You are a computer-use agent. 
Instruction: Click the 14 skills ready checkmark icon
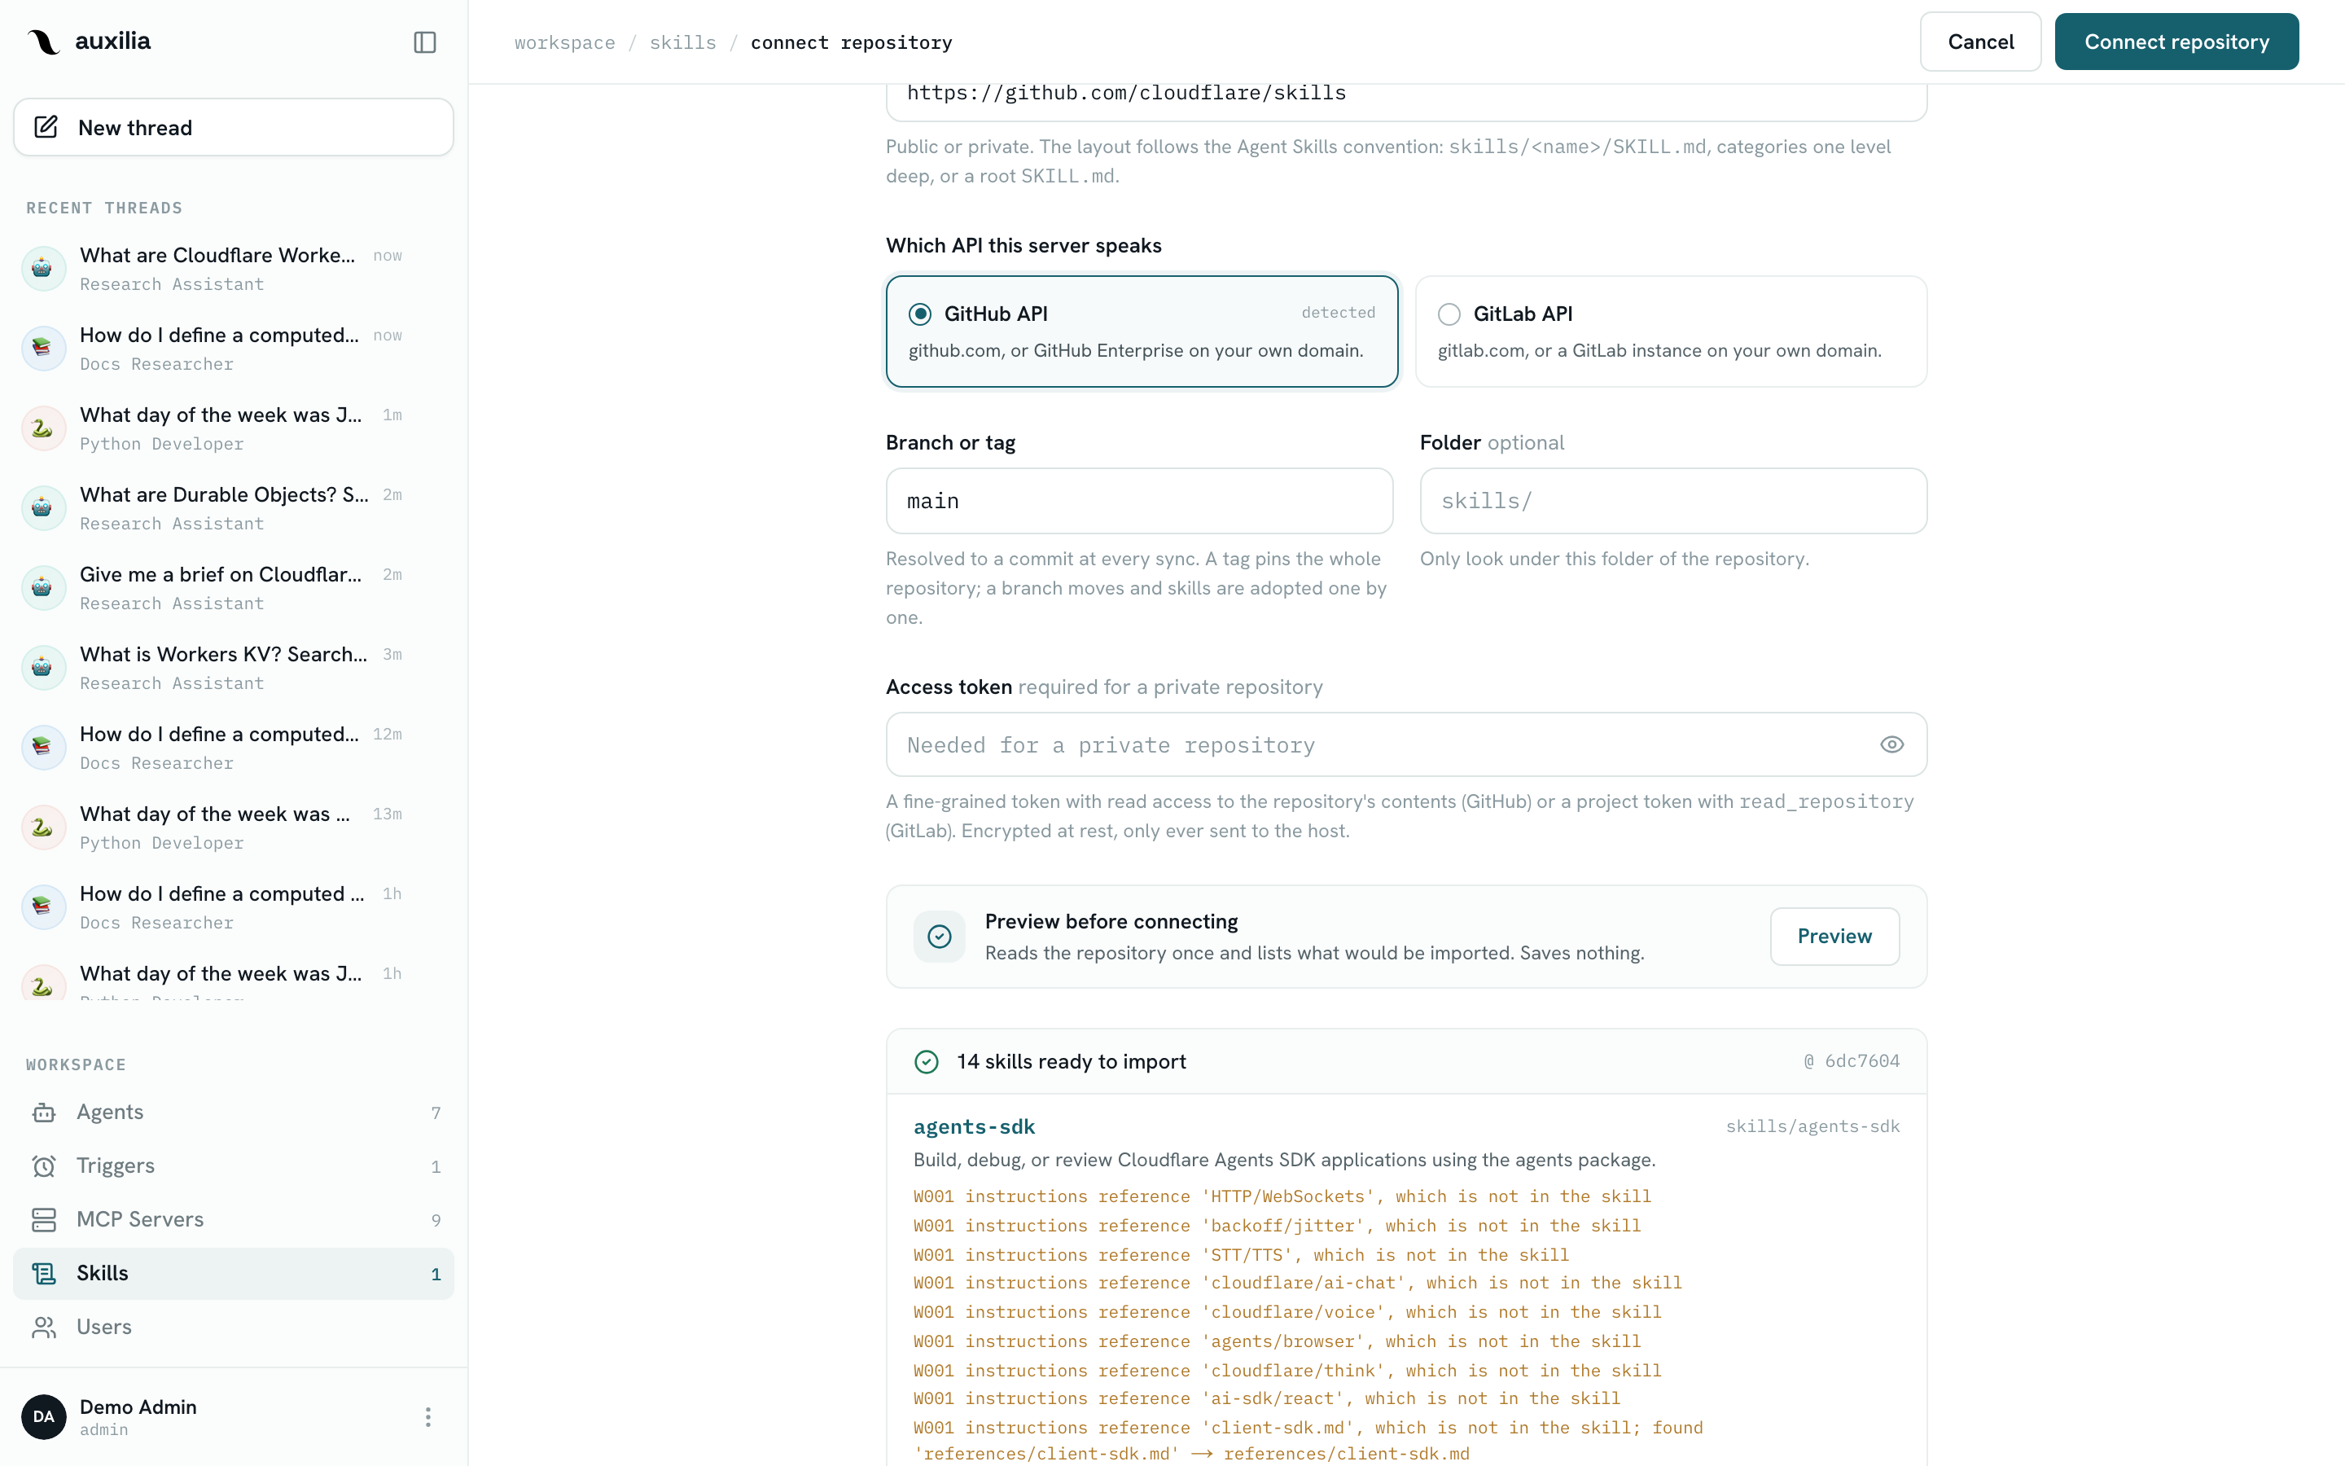click(927, 1062)
